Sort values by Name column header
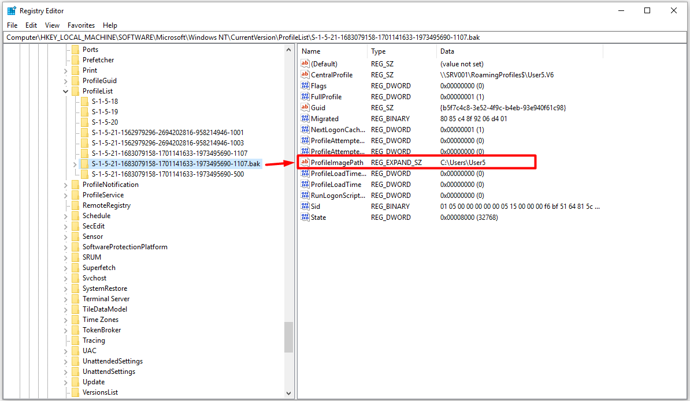 click(333, 51)
